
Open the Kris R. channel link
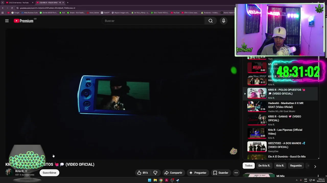coord(20,171)
